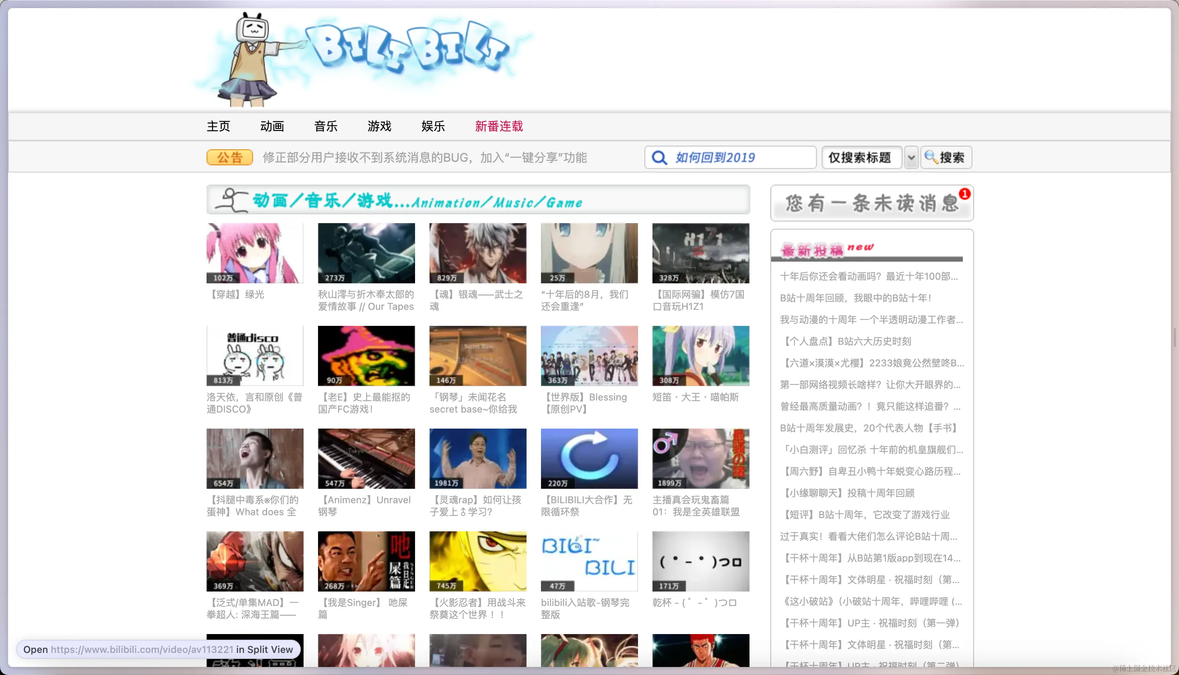The height and width of the screenshot is (675, 1179).
Task: Click the magnifier icon in search field
Action: tap(659, 158)
